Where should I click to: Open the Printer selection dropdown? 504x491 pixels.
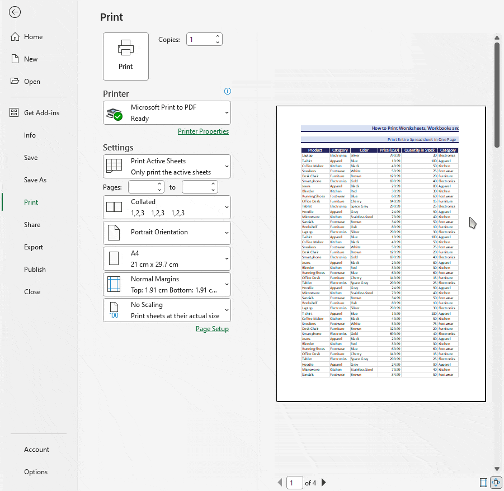pyautogui.click(x=166, y=112)
